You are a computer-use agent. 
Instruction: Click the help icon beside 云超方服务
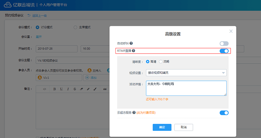(x=134, y=113)
